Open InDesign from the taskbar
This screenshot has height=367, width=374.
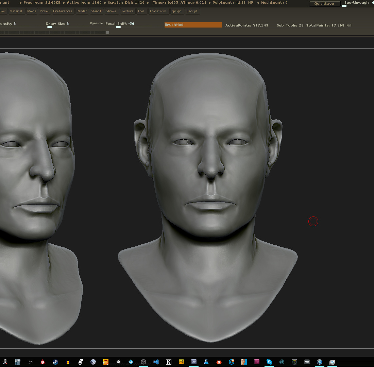[257, 362]
